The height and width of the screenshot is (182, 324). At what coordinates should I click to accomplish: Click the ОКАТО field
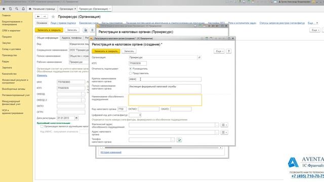[181, 109]
